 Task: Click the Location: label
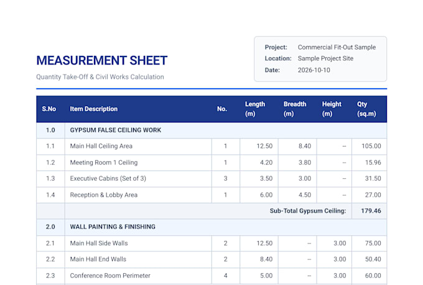278,58
